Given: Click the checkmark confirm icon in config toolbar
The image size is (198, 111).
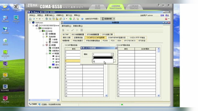Looking at the screenshot, I should (x=72, y=30).
